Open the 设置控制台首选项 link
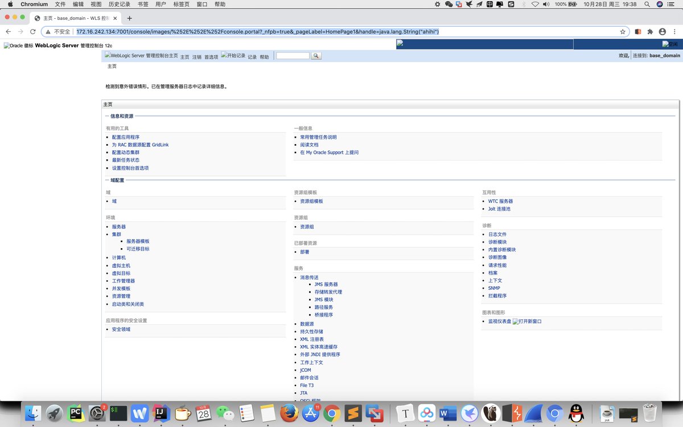The height and width of the screenshot is (427, 683). (x=130, y=168)
